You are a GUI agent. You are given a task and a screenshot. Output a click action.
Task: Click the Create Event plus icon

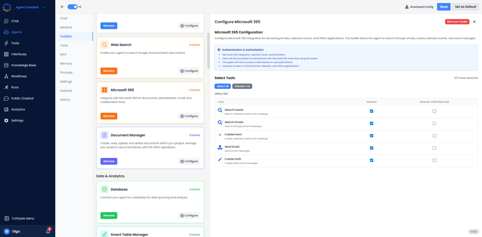click(x=220, y=135)
